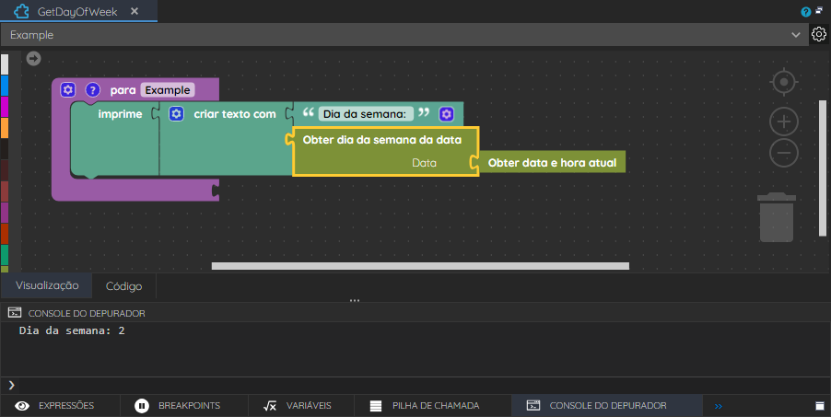Click the debugger console input prompt

tap(414, 385)
